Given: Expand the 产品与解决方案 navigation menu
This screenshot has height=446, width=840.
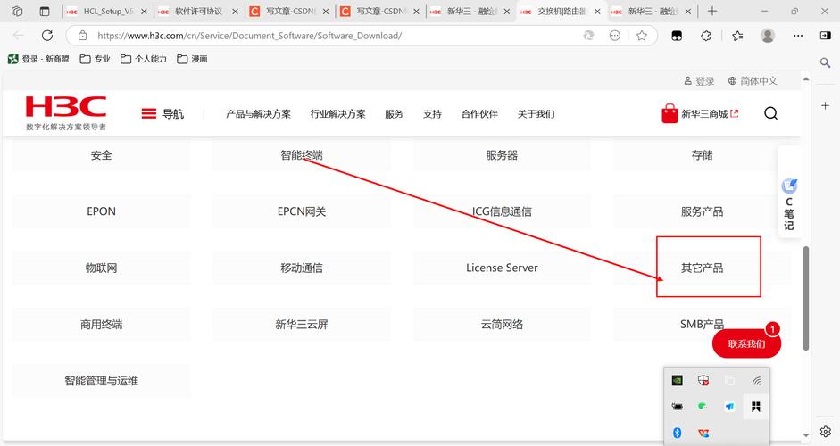Looking at the screenshot, I should [x=258, y=114].
